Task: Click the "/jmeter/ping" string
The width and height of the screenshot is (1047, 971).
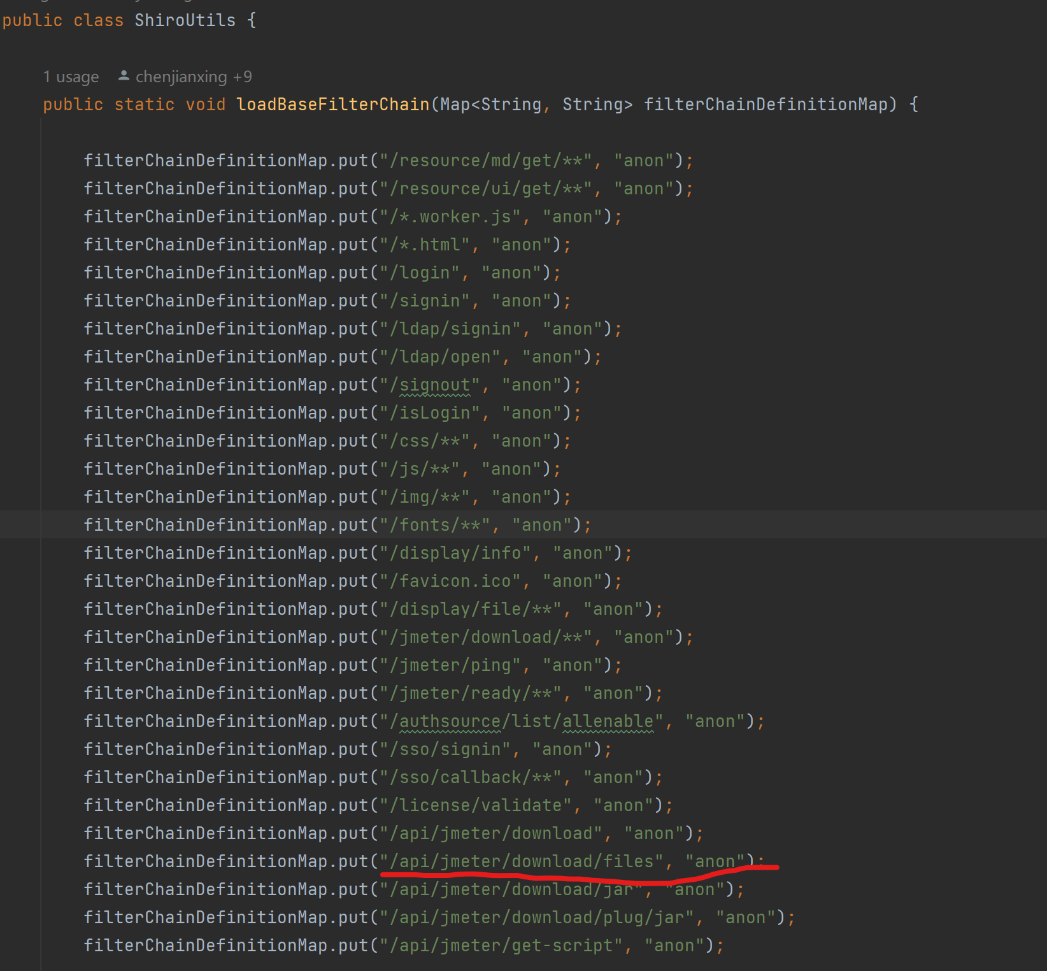Action: (450, 665)
